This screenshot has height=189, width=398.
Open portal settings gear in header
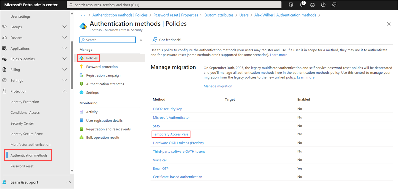click(x=312, y=5)
